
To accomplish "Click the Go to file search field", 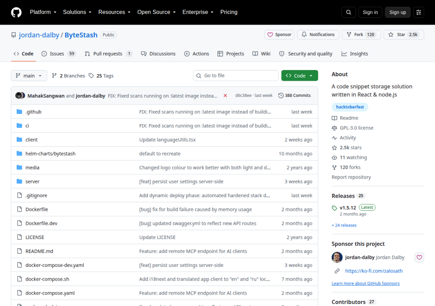I will point(236,76).
